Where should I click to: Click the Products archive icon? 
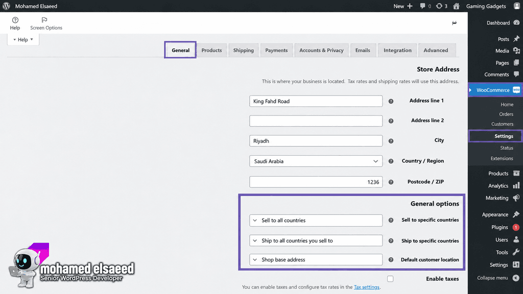(x=516, y=174)
